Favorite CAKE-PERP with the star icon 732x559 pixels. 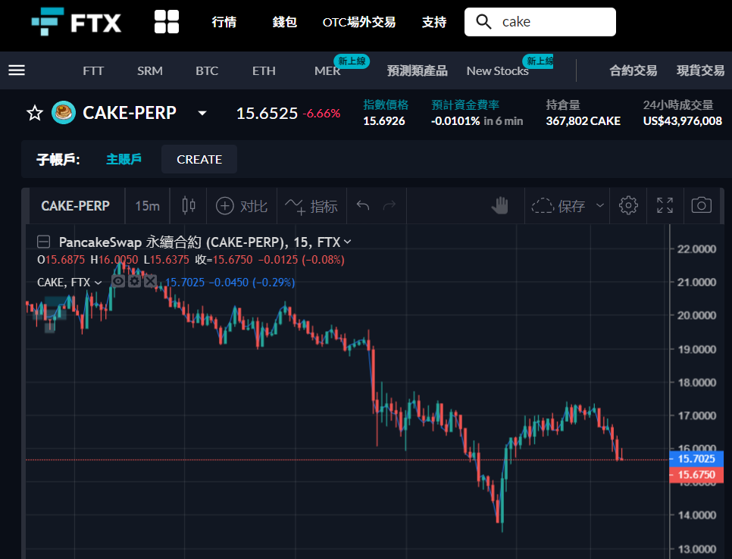coord(35,113)
